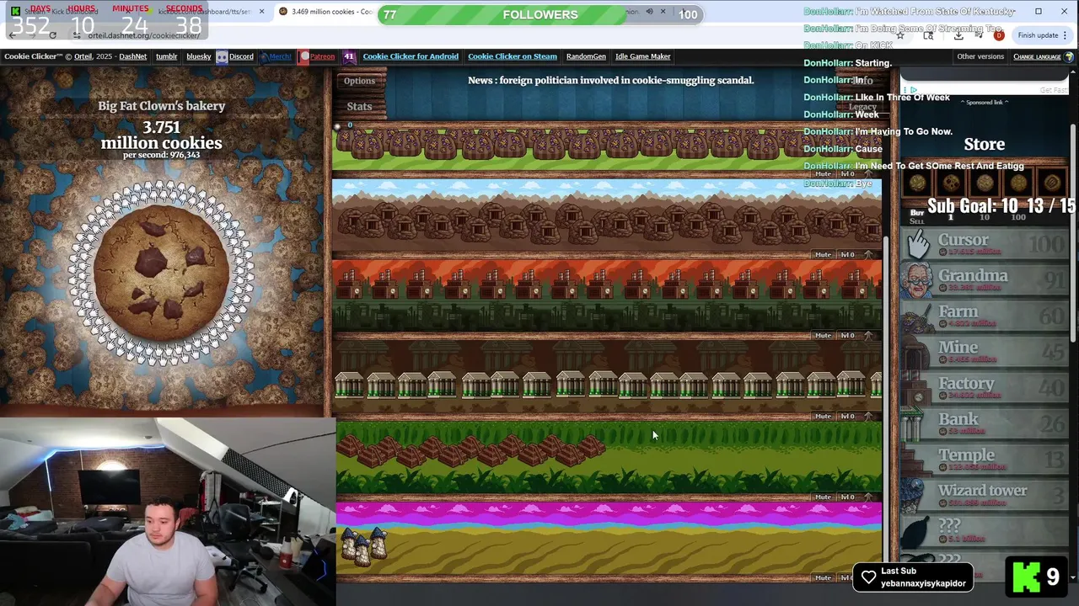Switch store mode to Sell
This screenshot has width=1079, height=606.
[x=916, y=221]
